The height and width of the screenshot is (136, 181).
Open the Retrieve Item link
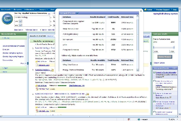tap(44, 65)
